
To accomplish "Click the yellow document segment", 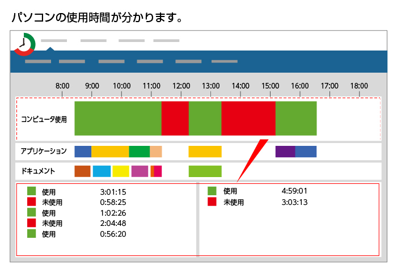I will (121, 171).
